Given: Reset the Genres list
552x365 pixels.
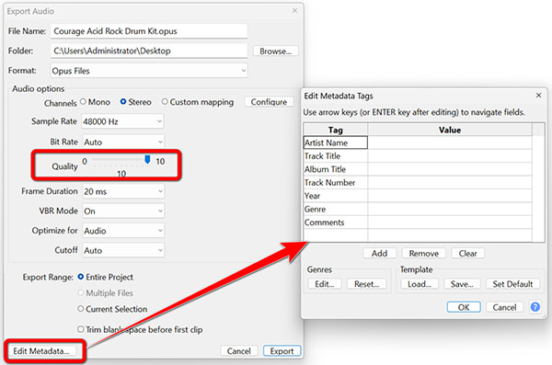Looking at the screenshot, I should tap(366, 284).
